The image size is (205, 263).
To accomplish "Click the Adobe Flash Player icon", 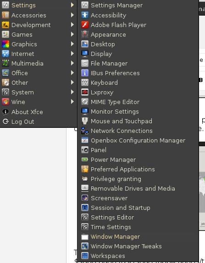I will [x=85, y=25].
